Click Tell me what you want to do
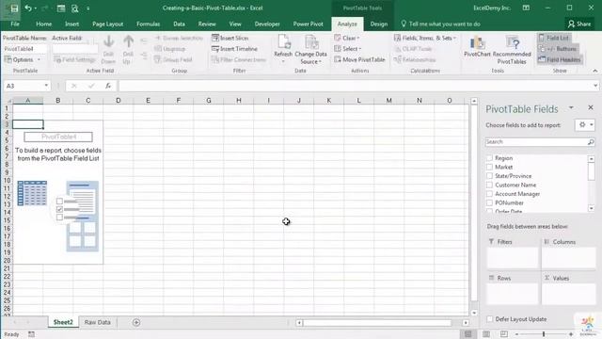This screenshot has width=602, height=339. click(444, 24)
